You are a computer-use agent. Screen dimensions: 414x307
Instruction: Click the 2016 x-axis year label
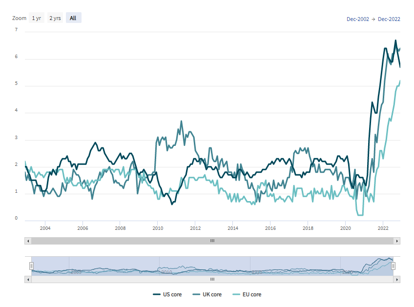pyautogui.click(x=270, y=228)
